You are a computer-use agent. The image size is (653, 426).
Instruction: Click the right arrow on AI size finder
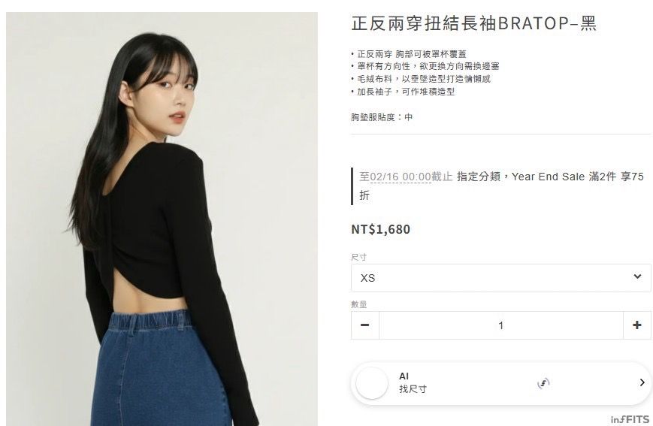pyautogui.click(x=642, y=382)
